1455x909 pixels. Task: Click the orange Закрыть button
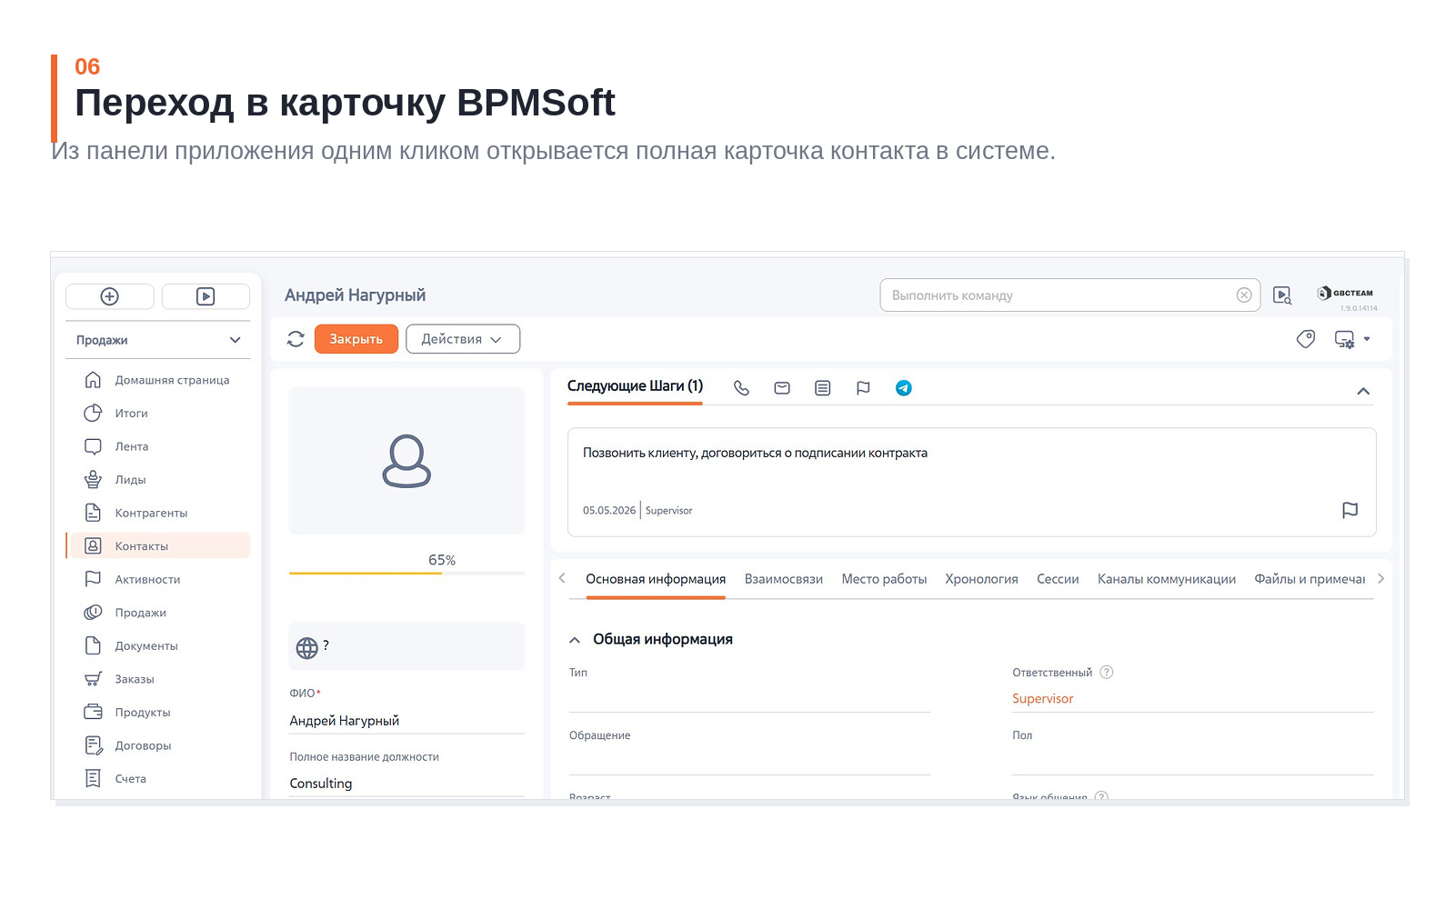[356, 339]
